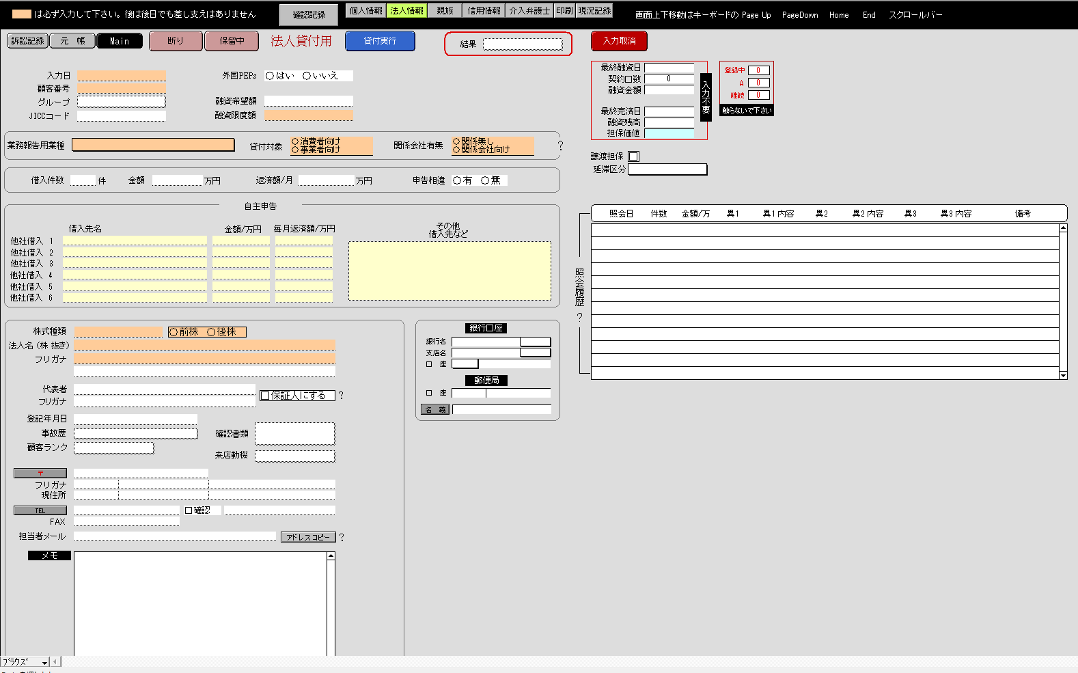
Task: Click the アドレスコピー button
Action: click(308, 538)
